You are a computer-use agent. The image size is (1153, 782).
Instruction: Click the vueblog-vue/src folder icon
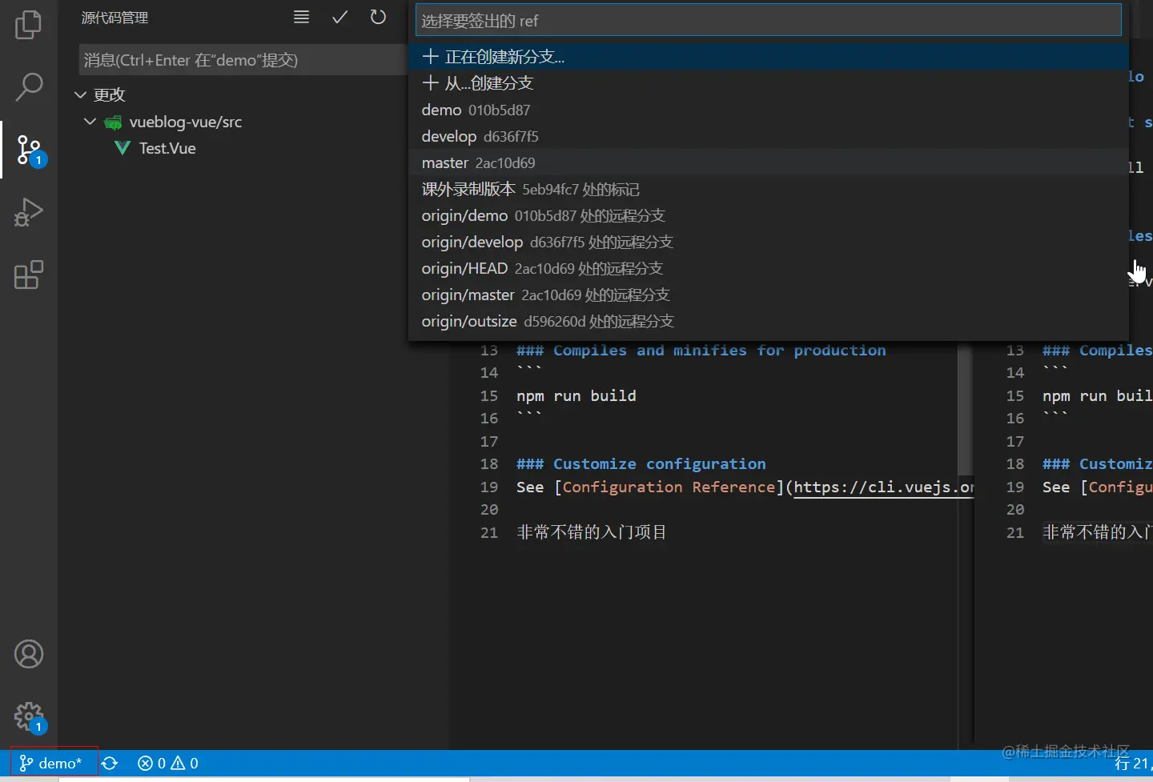coord(114,122)
